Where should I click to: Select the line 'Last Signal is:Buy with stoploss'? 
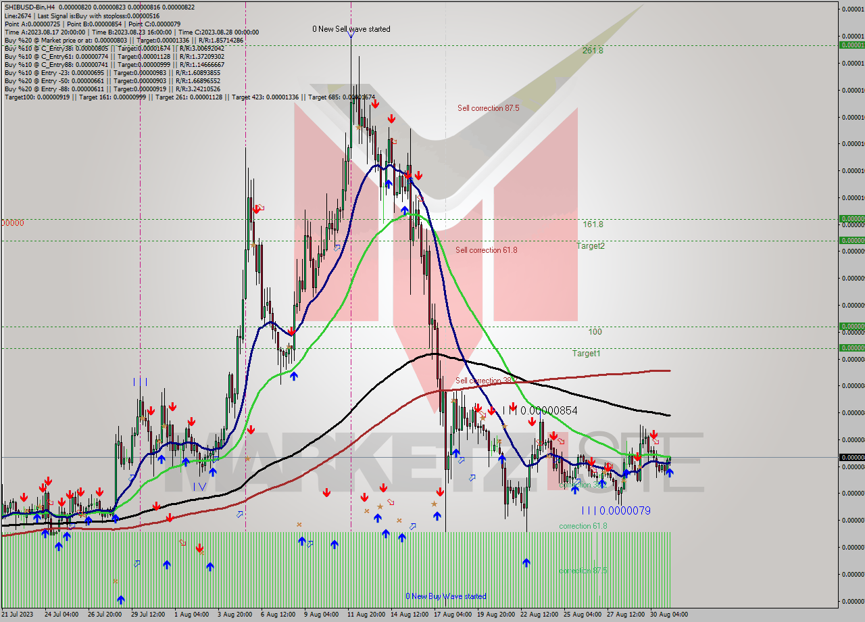pyautogui.click(x=99, y=15)
